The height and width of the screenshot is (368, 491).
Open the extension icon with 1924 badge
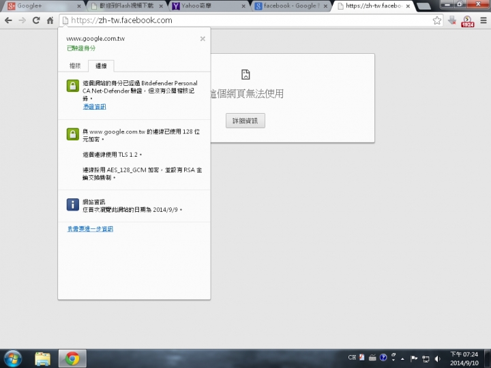[x=467, y=21]
